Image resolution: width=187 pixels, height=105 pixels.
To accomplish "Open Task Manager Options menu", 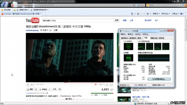I will click(130, 34).
